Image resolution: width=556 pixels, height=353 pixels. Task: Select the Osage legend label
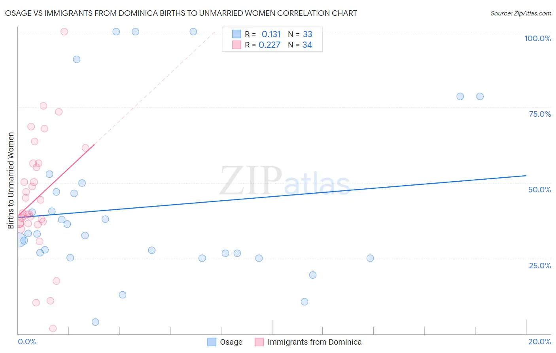tap(231, 342)
